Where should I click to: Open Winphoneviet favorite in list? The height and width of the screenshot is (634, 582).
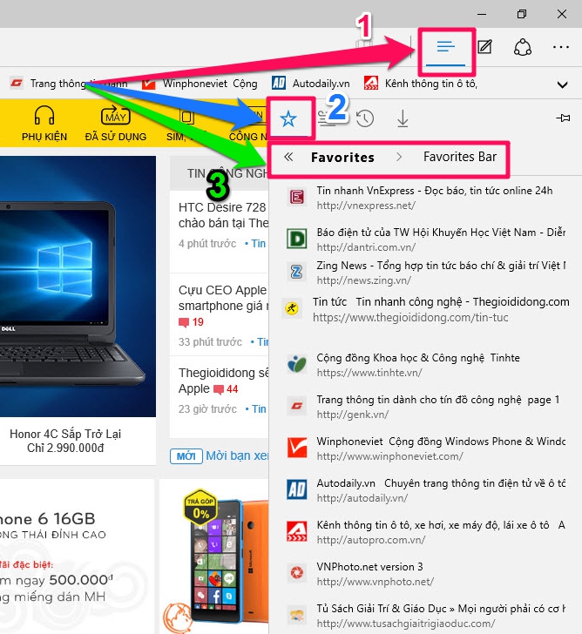click(x=424, y=449)
